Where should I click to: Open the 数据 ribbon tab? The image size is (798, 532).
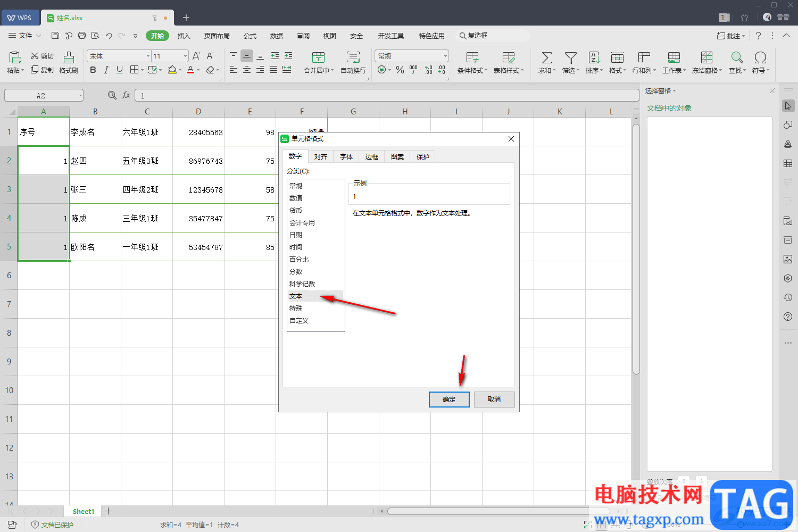277,36
